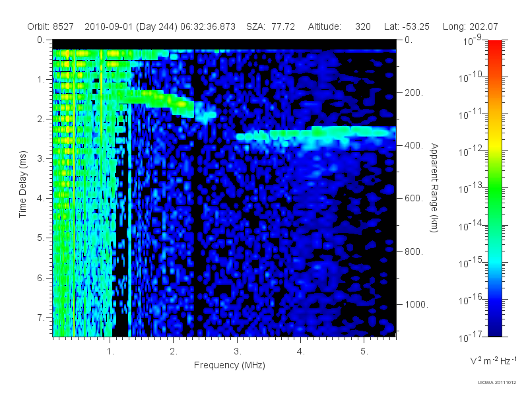Click the UIOWA 20111012 footer text
Image resolution: width=528 pixels, height=396 pixels.
pos(497,382)
